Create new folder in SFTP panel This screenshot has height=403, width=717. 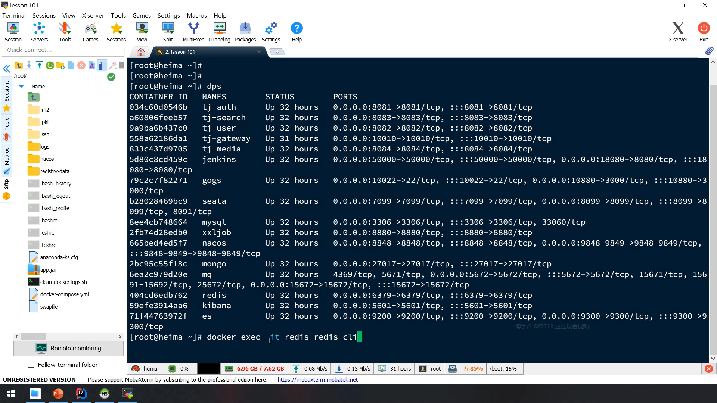coord(60,66)
